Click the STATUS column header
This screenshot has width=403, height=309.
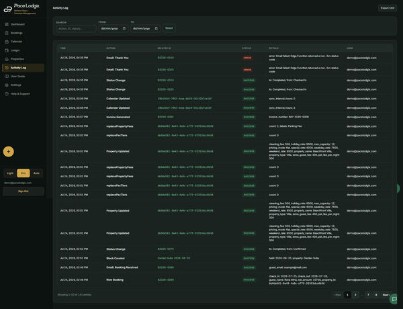[x=247, y=48]
